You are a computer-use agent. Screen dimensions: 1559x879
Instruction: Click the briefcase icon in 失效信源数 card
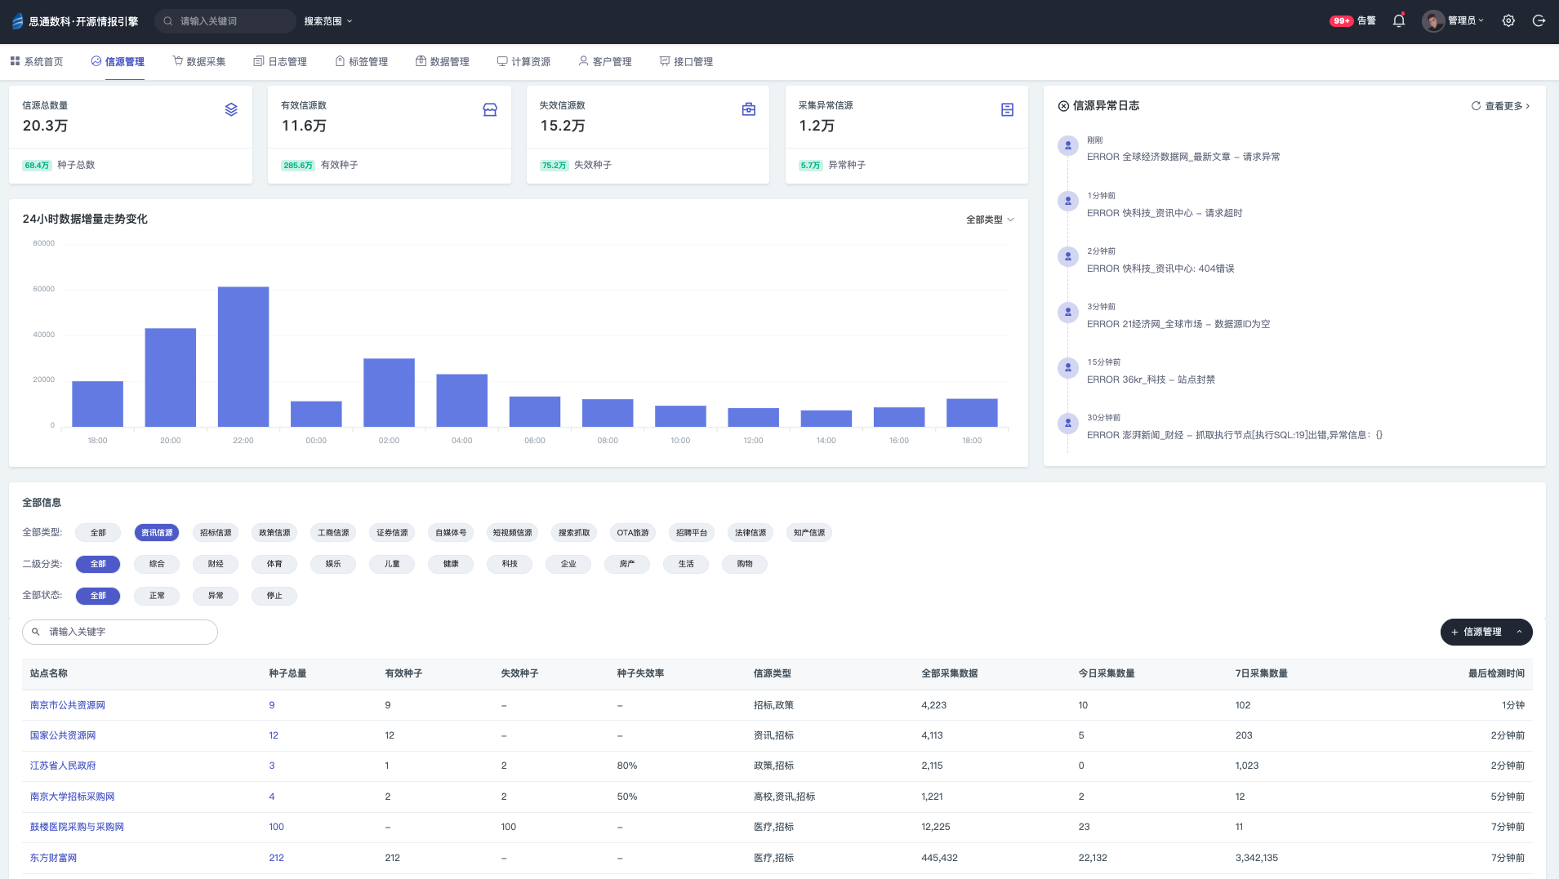click(x=748, y=109)
